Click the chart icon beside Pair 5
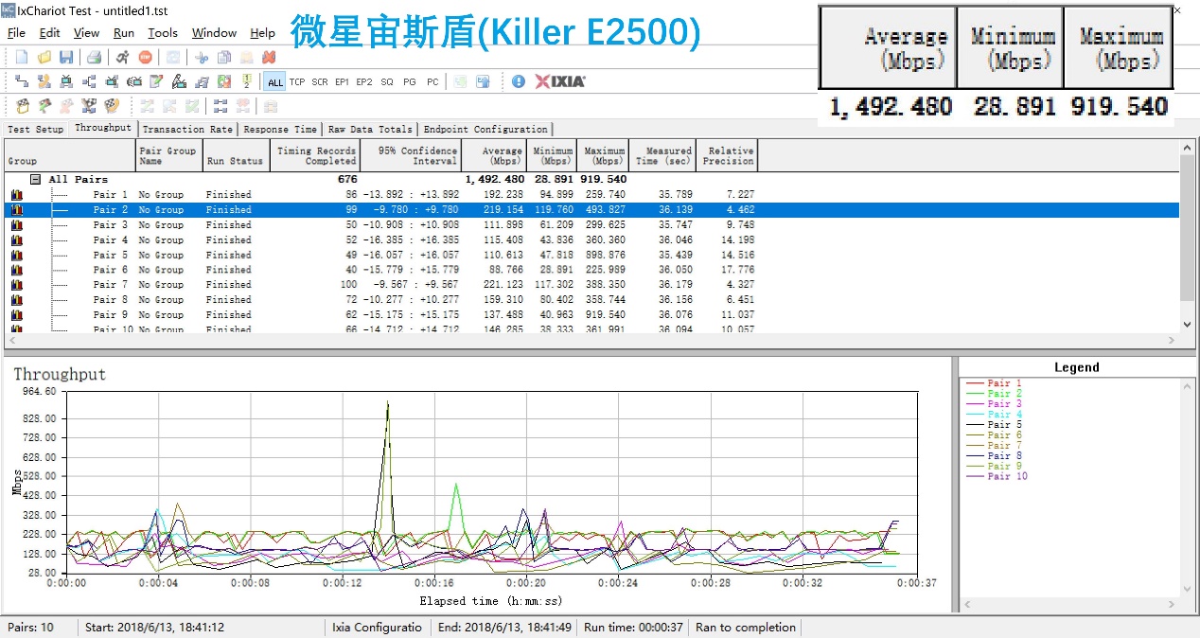Screen dimensions: 1200x638 (x=16, y=255)
